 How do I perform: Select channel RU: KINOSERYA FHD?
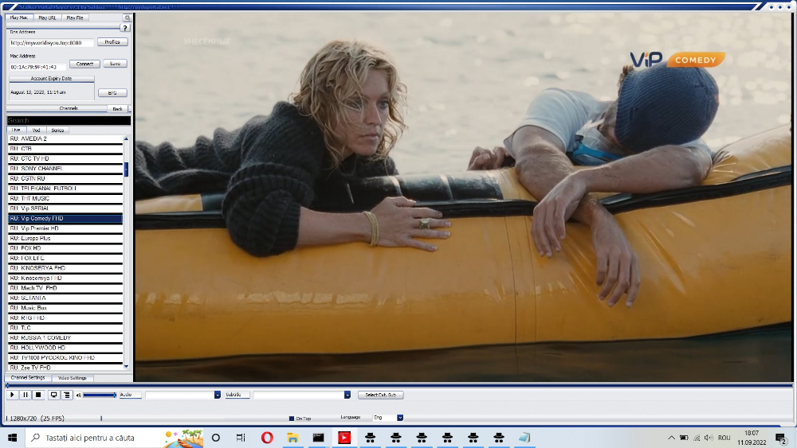coord(65,268)
